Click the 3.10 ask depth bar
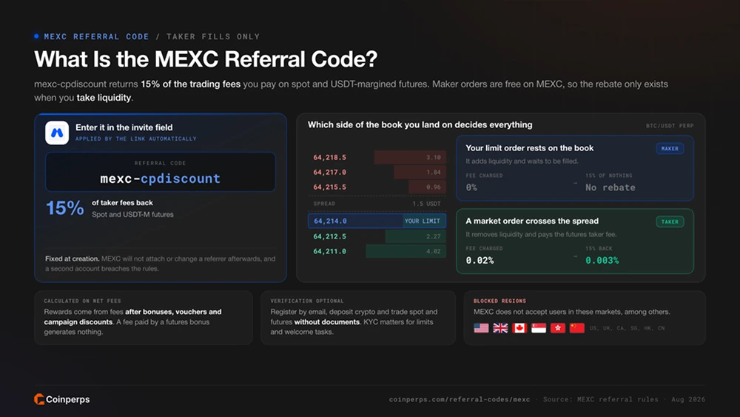The height and width of the screenshot is (417, 740). [410, 157]
